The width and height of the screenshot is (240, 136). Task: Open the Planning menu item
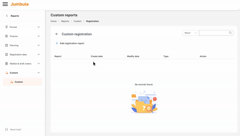(14, 46)
